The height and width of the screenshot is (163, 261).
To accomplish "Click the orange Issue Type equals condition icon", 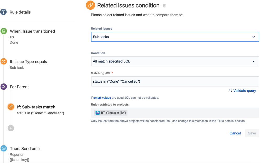I will pyautogui.click(x=4, y=61).
